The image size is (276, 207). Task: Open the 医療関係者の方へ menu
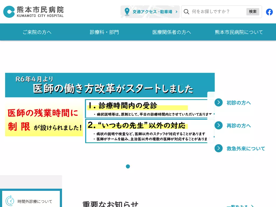[x=171, y=32]
